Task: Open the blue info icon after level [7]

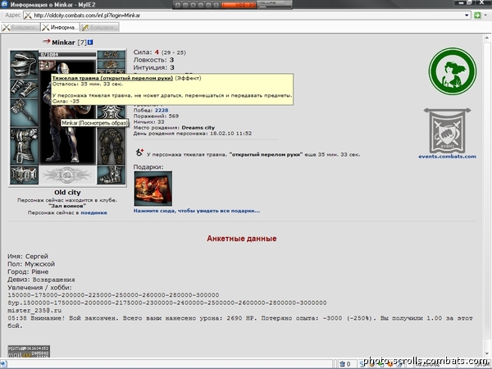Action: (x=90, y=42)
